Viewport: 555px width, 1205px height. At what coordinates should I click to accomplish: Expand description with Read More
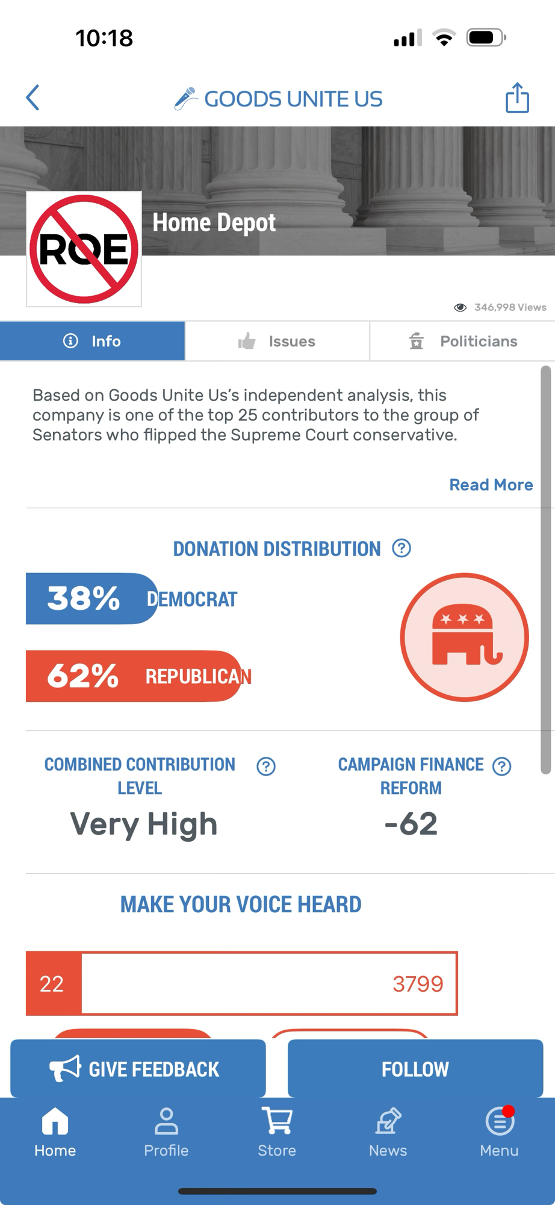click(x=491, y=485)
